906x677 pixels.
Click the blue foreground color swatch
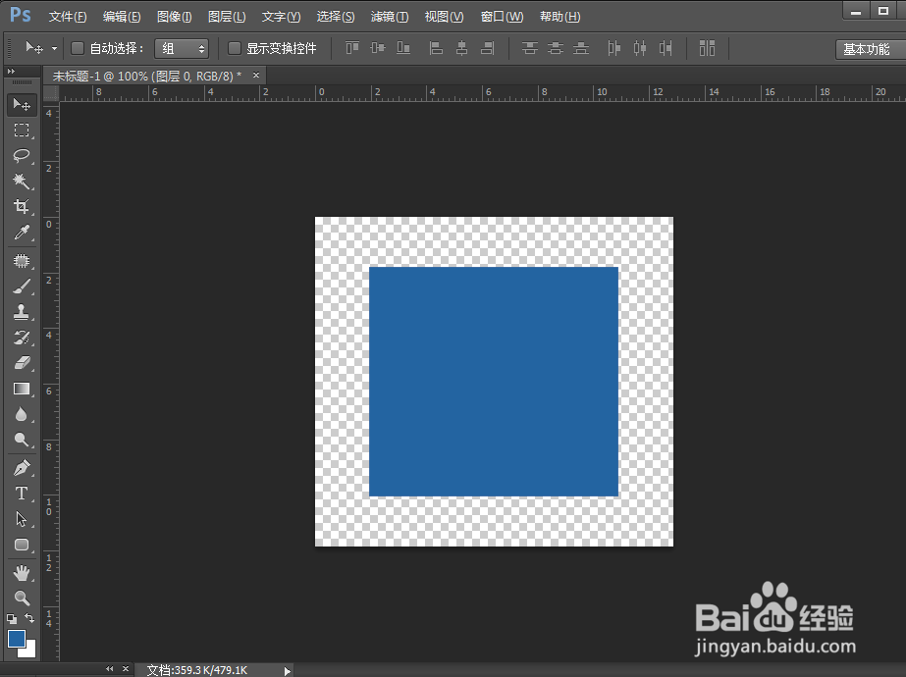point(16,639)
